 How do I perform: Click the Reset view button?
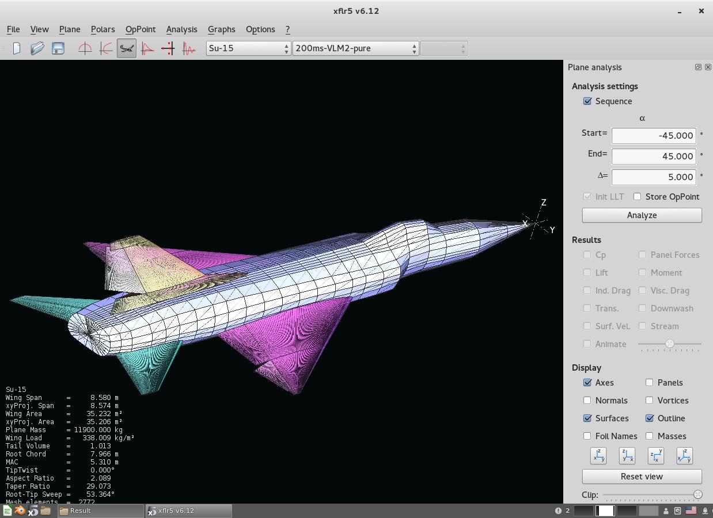[x=642, y=477]
